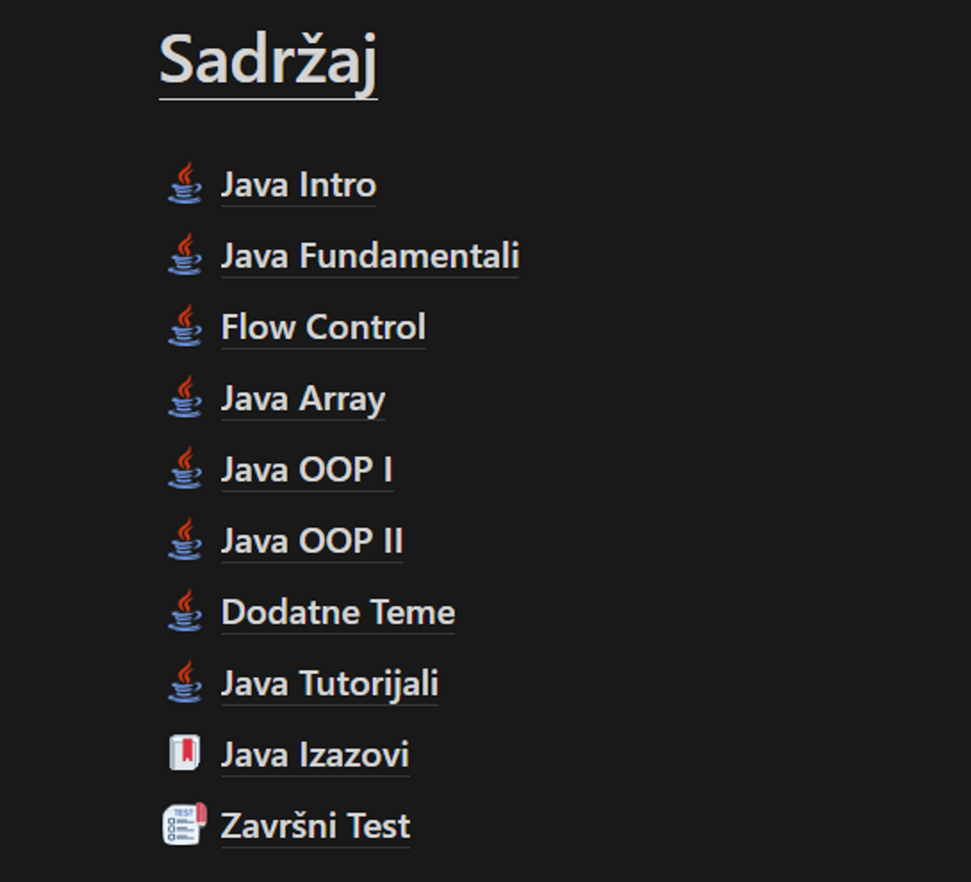This screenshot has width=971, height=882.
Task: Click the Sadržaj heading
Action: pyautogui.click(x=268, y=61)
